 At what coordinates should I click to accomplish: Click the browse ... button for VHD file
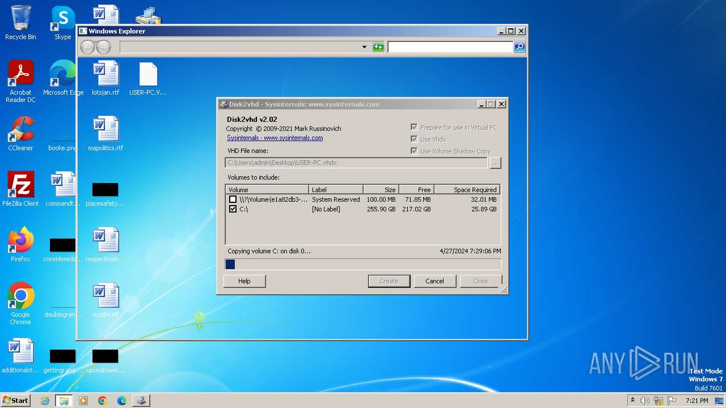click(x=495, y=163)
